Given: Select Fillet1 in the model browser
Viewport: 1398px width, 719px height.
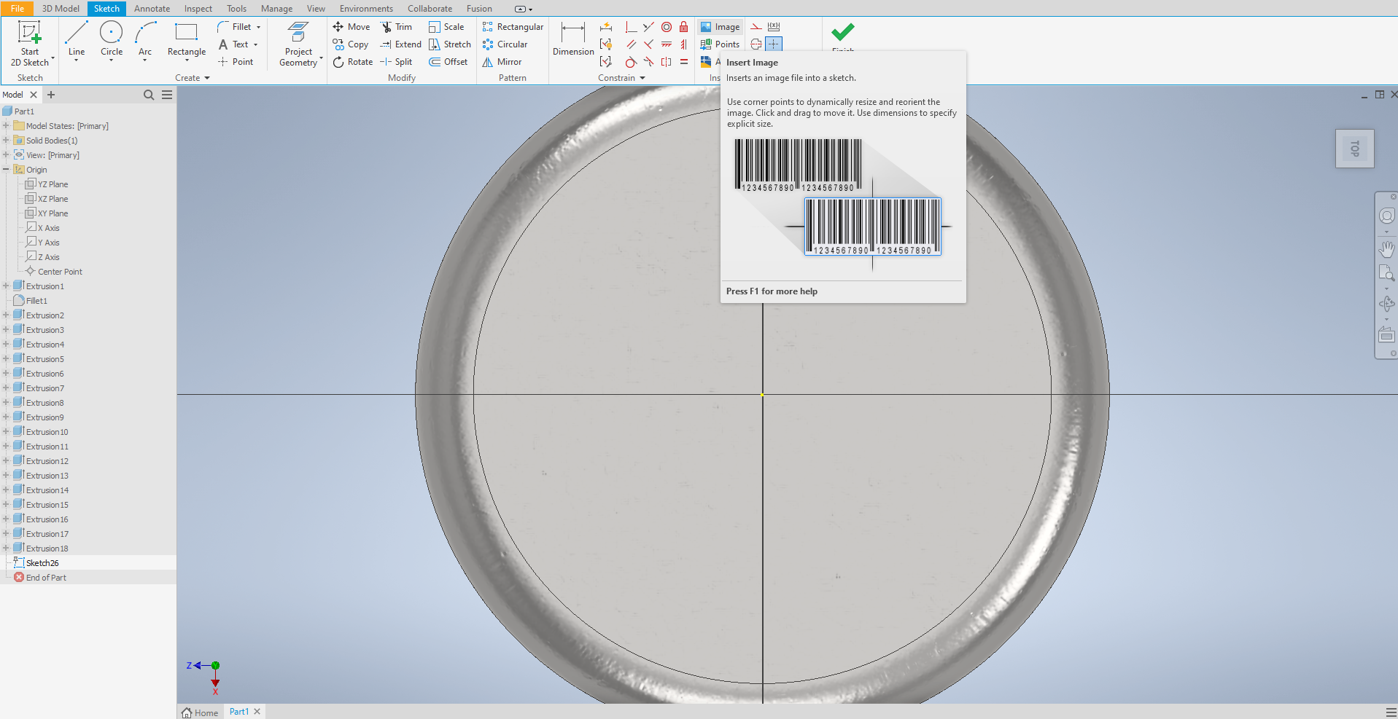Looking at the screenshot, I should pos(31,301).
